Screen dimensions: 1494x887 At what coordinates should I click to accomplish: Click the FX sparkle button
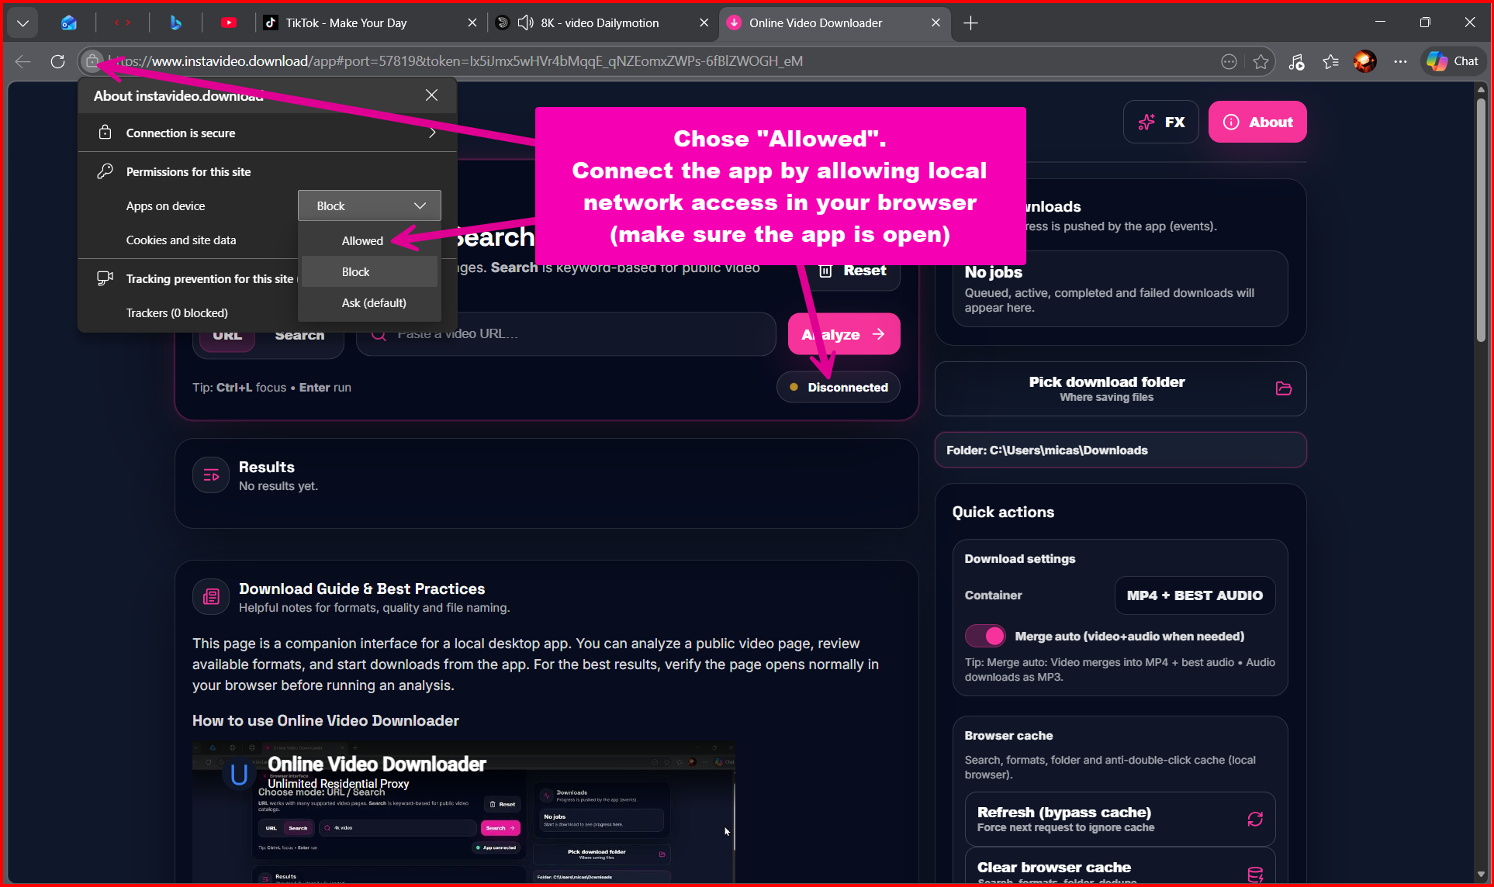click(1160, 122)
